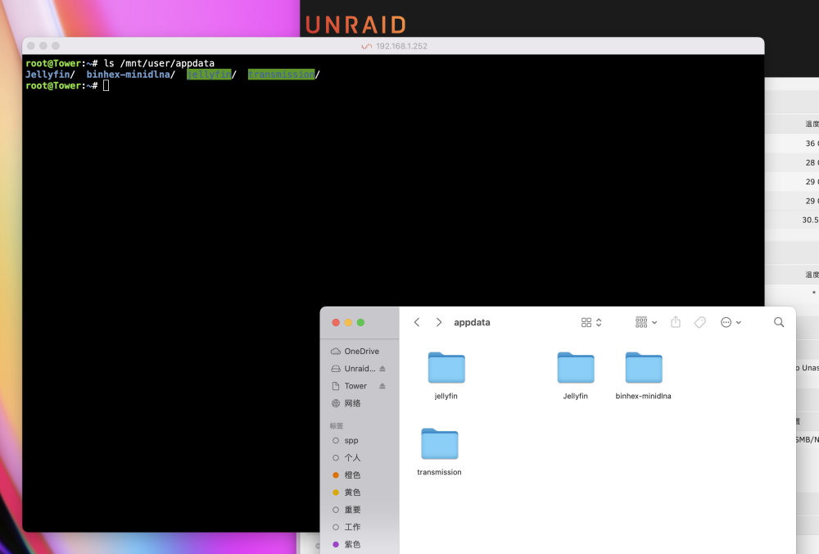Eject the Unraid volume

(x=382, y=369)
